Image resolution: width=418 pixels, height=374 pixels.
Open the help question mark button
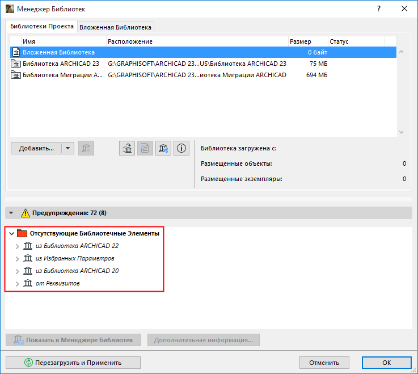pyautogui.click(x=379, y=9)
